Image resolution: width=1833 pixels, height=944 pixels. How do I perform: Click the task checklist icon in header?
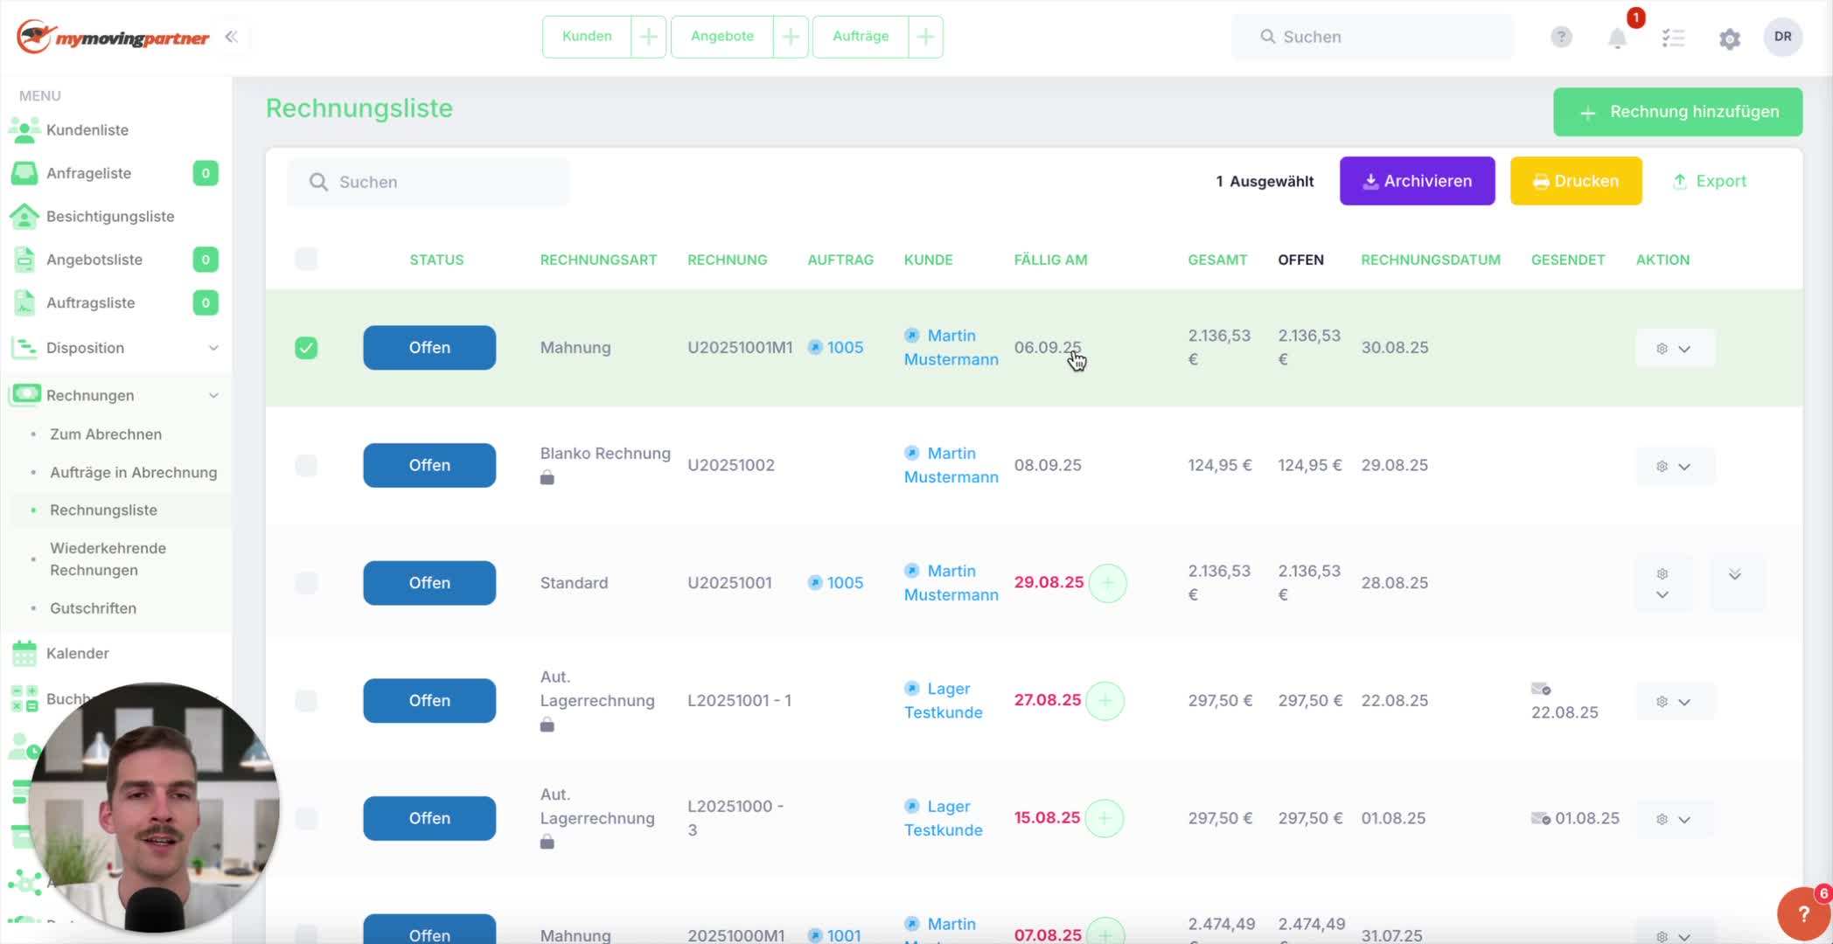[1673, 38]
